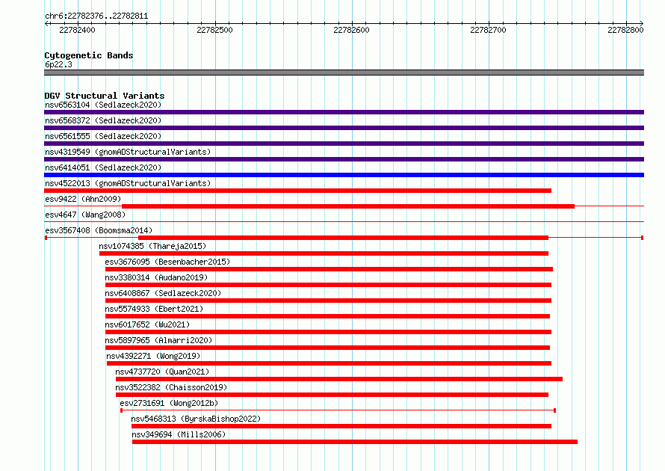The image size is (665, 471).
Task: Click ruler position 22782800
Action: tap(625, 30)
